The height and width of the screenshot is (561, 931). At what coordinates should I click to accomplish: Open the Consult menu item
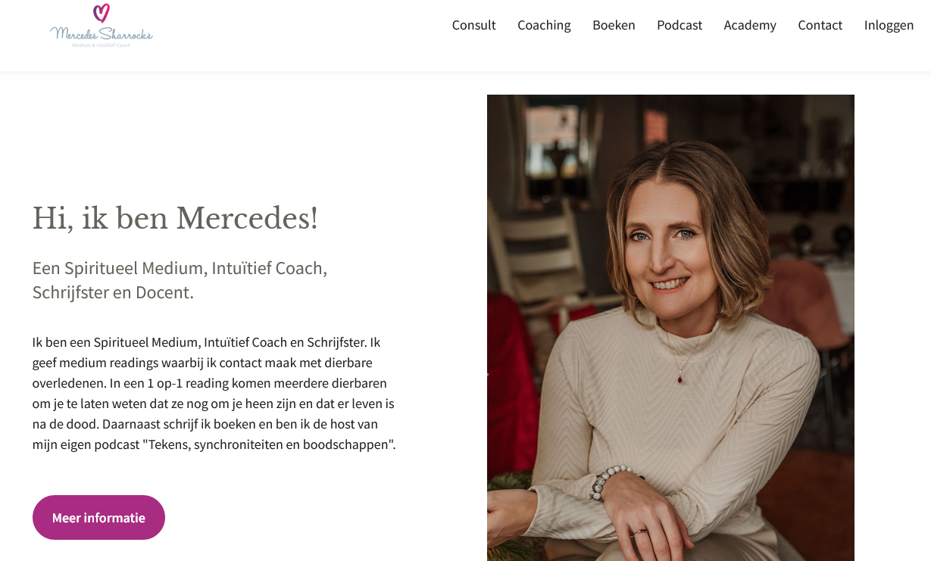pos(473,25)
